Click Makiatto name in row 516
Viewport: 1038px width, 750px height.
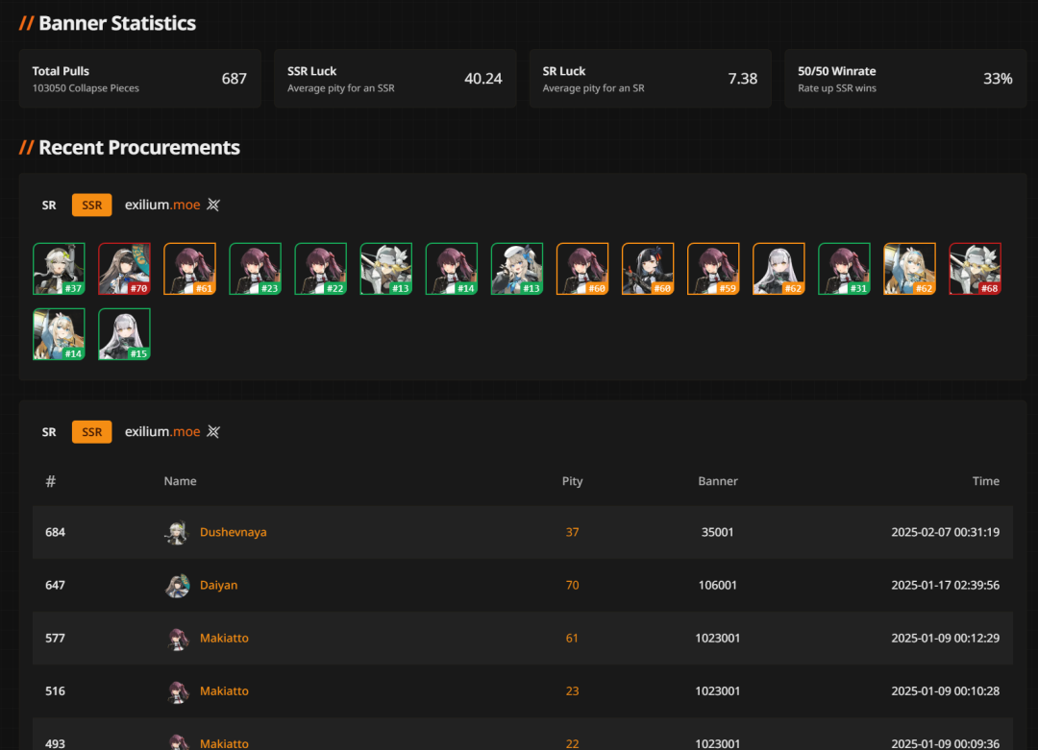pyautogui.click(x=224, y=691)
